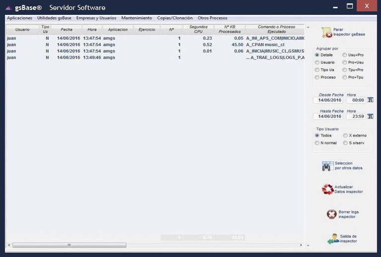This screenshot has width=381, height=257.
Task: Click the Actualizar Datos inspector label
Action: [x=348, y=189]
